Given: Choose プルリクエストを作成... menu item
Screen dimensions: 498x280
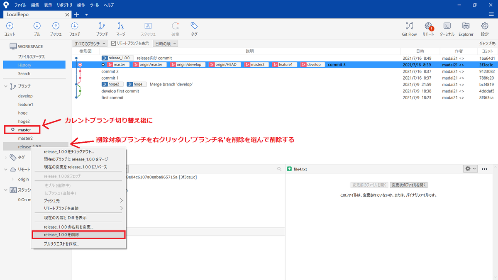Looking at the screenshot, I should point(78,244).
